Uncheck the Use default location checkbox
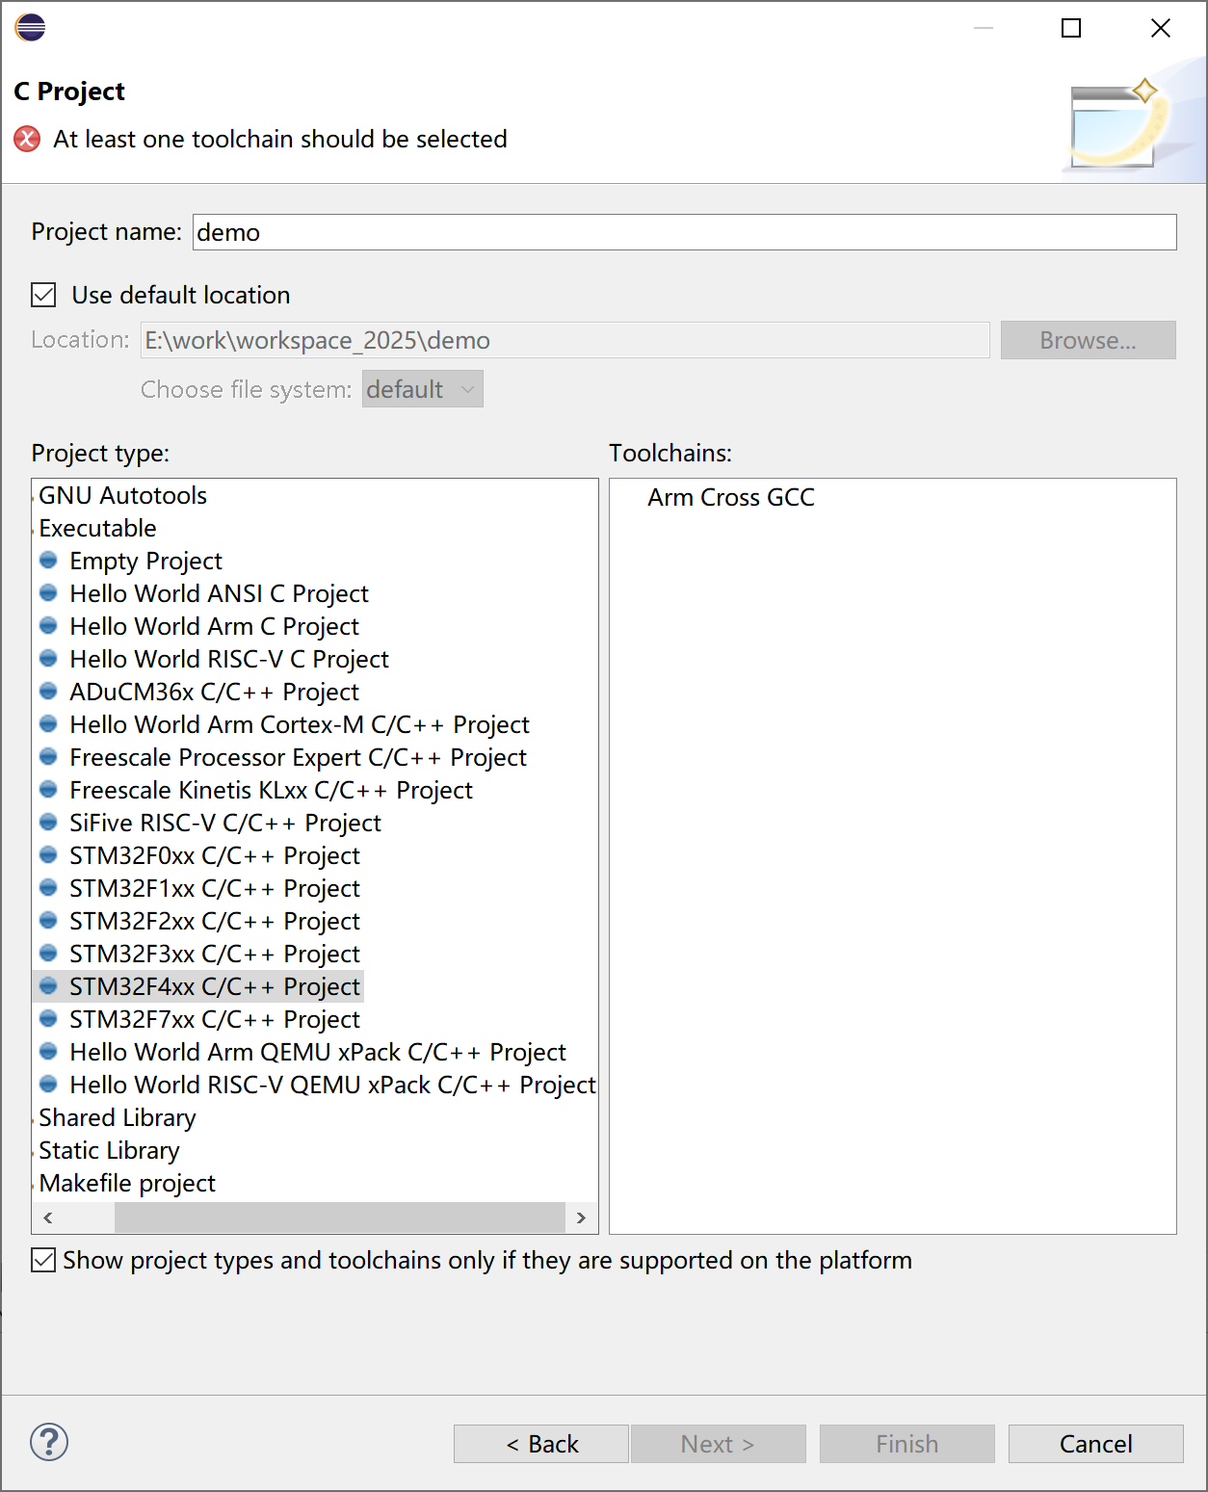This screenshot has width=1208, height=1492. (44, 295)
